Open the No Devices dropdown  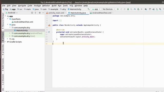point(109,9)
